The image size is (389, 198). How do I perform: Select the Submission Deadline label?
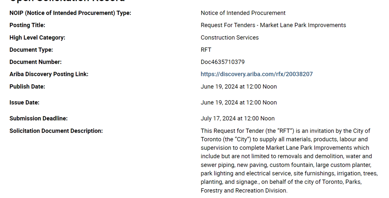pyautogui.click(x=38, y=118)
